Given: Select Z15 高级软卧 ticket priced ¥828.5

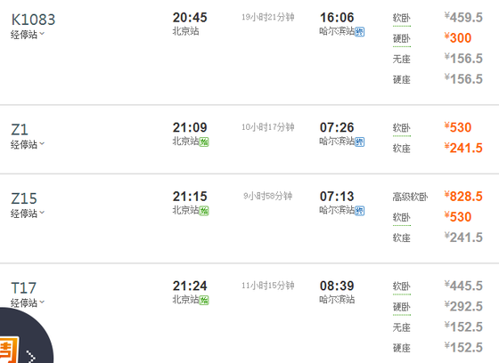Looking at the screenshot, I should [463, 197].
